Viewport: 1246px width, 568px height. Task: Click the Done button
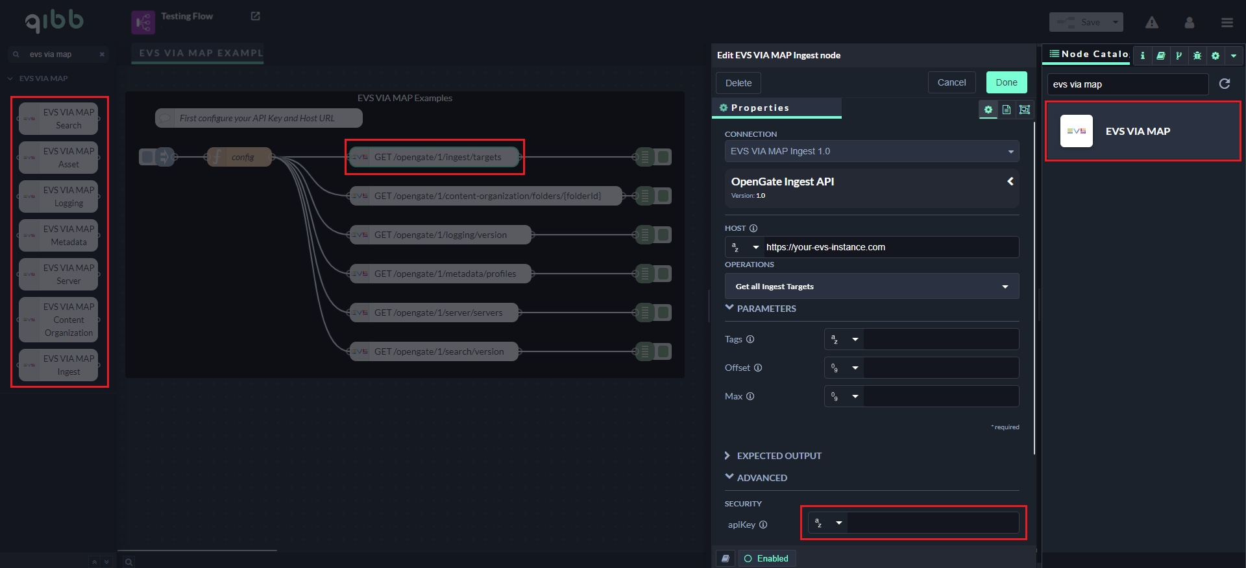click(1006, 82)
